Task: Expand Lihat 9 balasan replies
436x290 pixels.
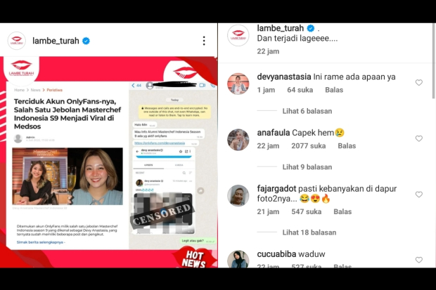Action: click(x=307, y=167)
